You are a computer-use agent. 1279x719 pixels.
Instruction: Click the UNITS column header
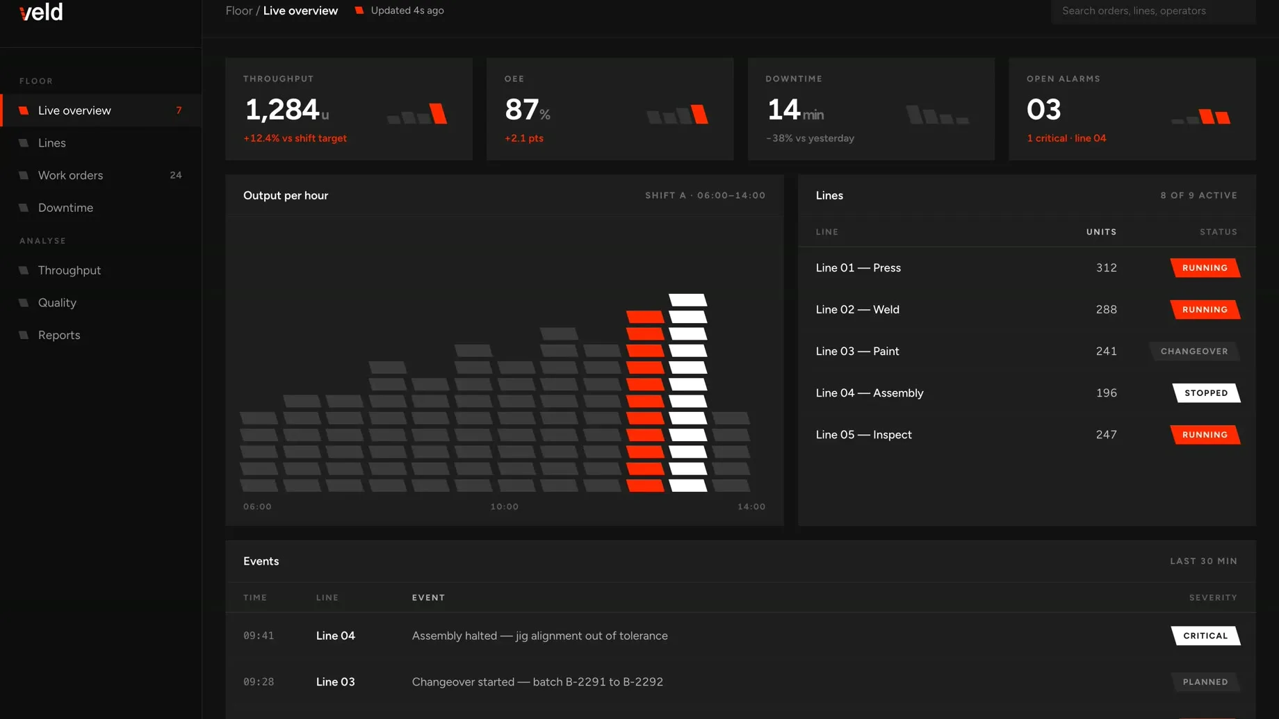coord(1101,232)
